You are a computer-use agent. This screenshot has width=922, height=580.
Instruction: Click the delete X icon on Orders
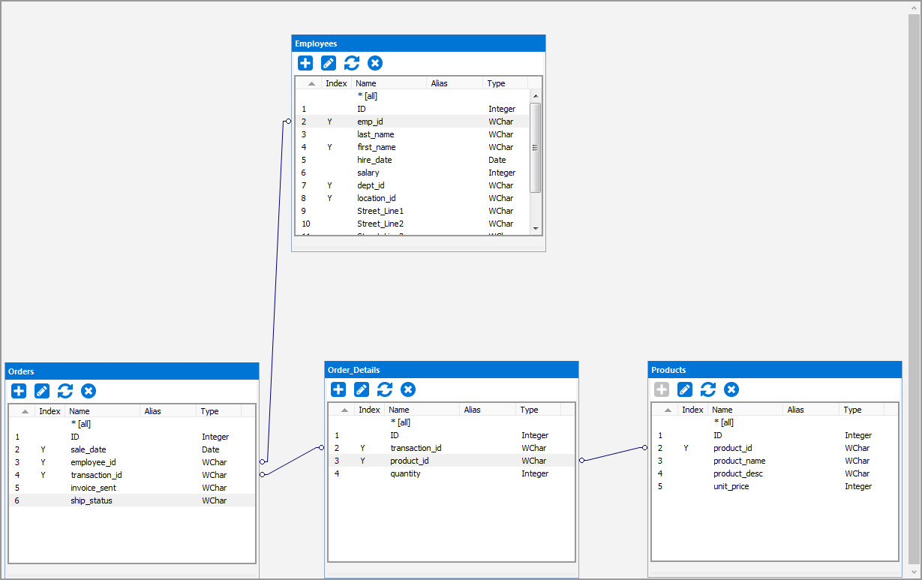89,391
